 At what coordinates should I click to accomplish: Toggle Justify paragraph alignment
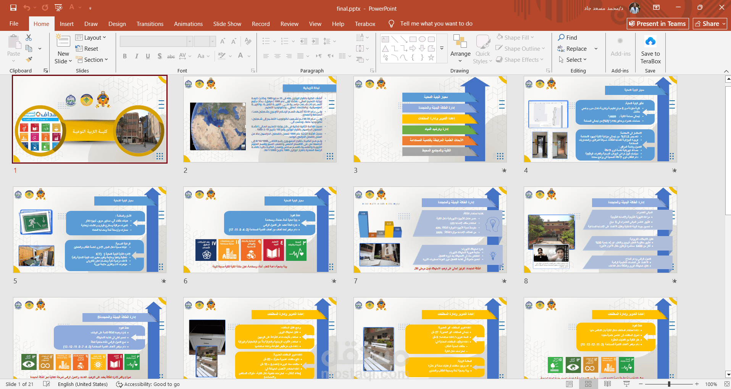tap(300, 56)
